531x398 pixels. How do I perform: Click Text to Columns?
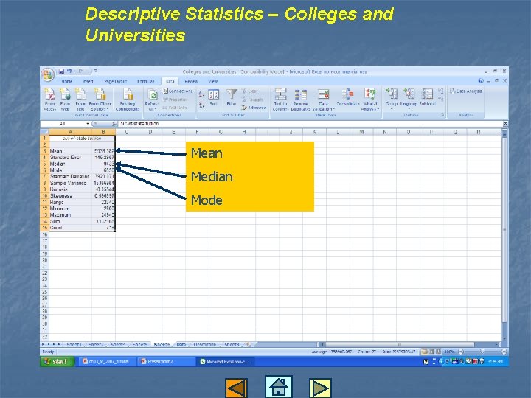[280, 99]
